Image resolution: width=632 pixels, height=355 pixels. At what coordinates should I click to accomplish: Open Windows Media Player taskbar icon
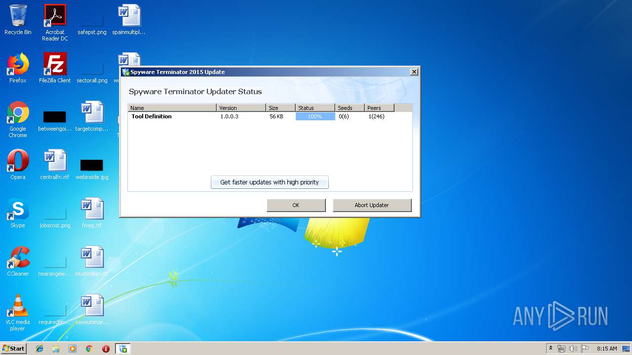pyautogui.click(x=73, y=349)
